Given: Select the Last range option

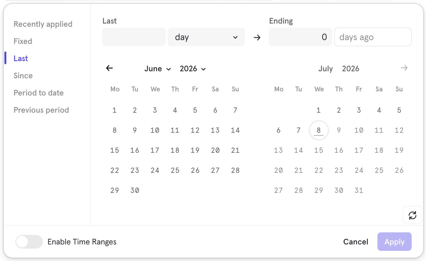Looking at the screenshot, I should 21,59.
